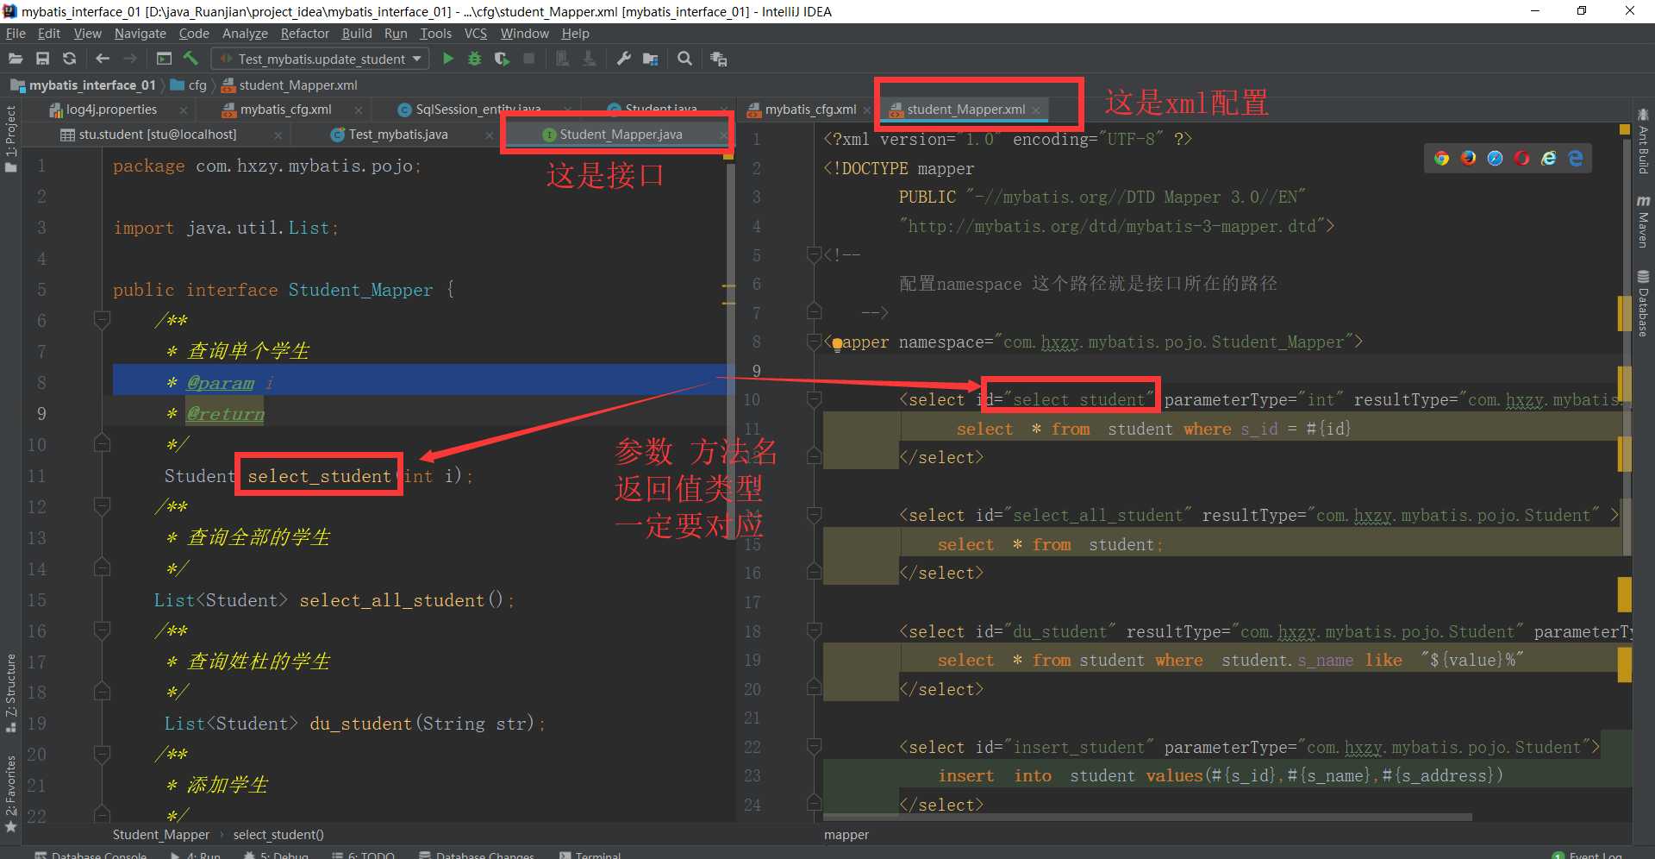Click inspection status indicator atop XML editor
The image size is (1655, 859).
(x=1624, y=129)
